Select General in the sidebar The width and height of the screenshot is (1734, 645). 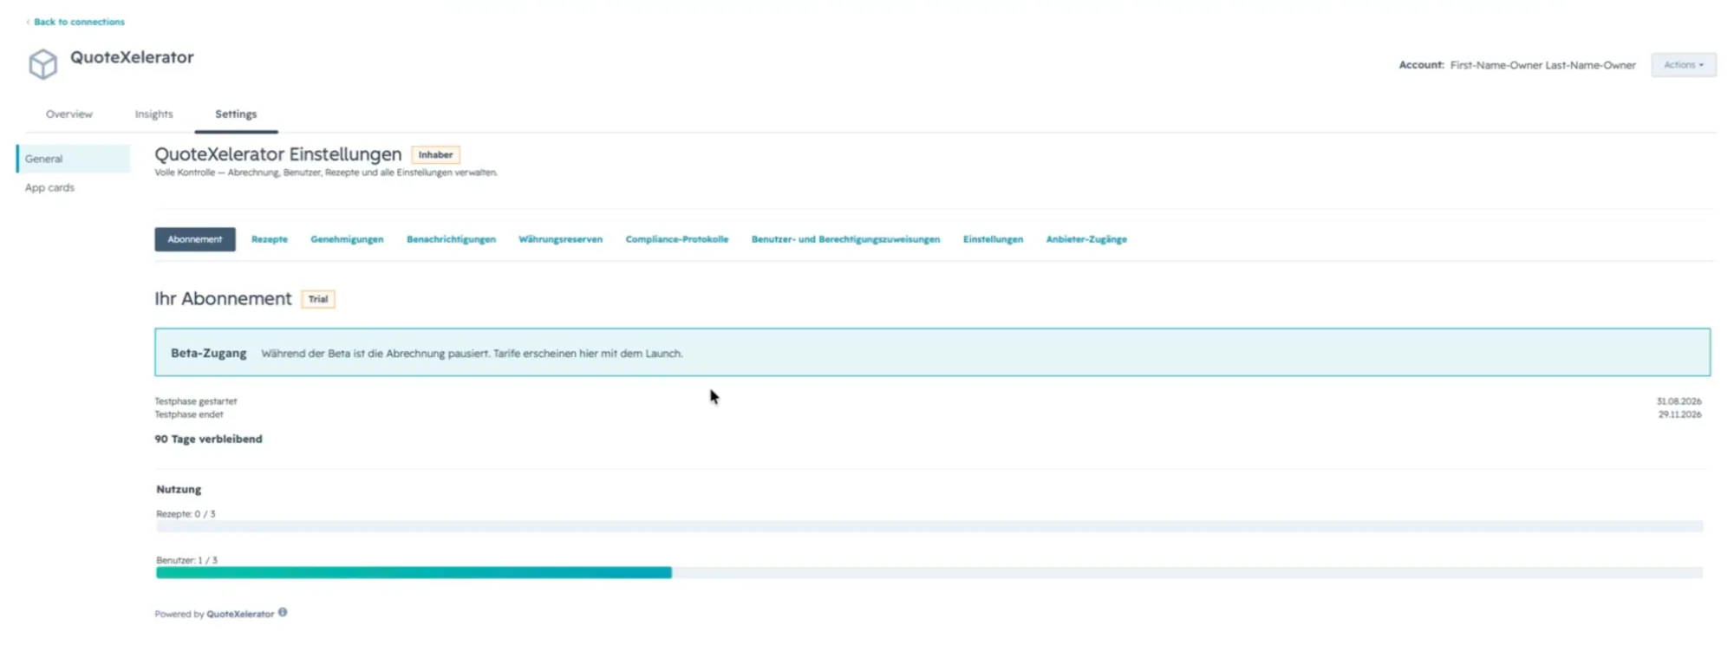click(x=74, y=159)
